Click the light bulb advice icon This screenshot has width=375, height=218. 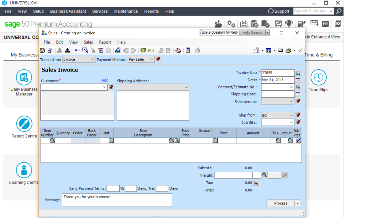coord(289,24)
